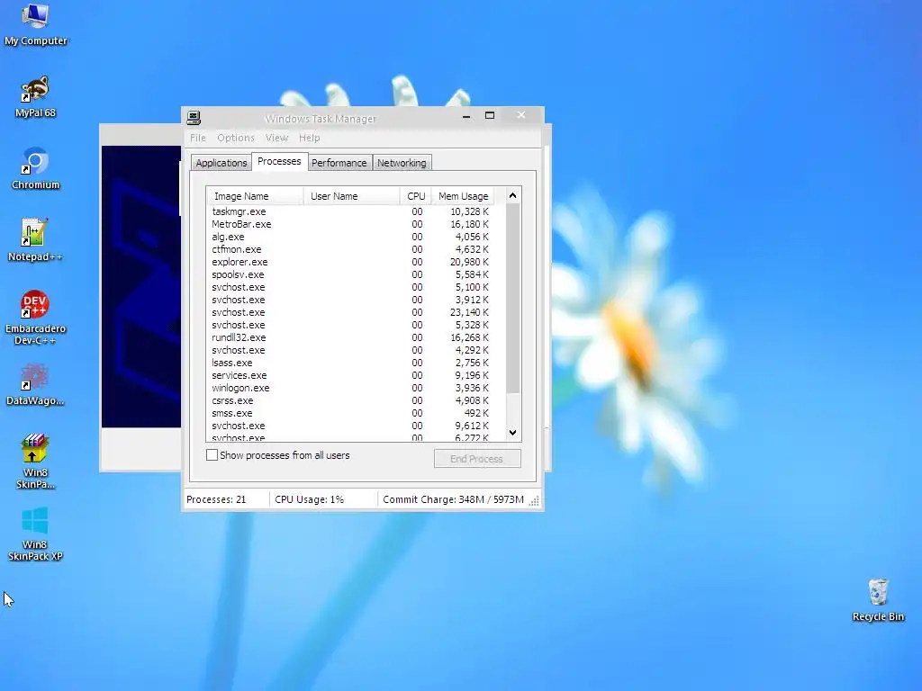
Task: Select the DataWago... desktop shortcut
Action: pos(35,385)
